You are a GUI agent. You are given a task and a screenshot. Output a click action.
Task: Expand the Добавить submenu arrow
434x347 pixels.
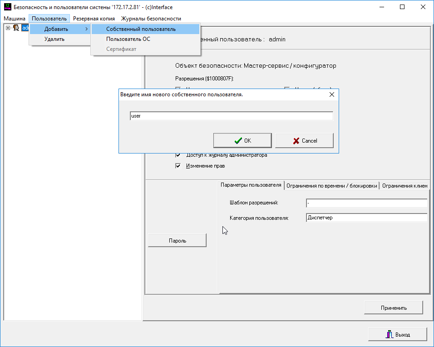(86, 29)
